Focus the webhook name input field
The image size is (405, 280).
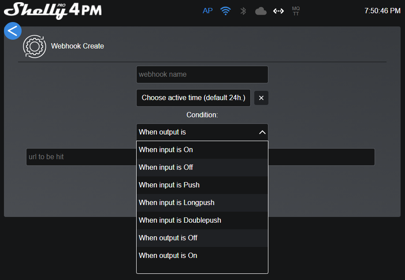tap(202, 75)
